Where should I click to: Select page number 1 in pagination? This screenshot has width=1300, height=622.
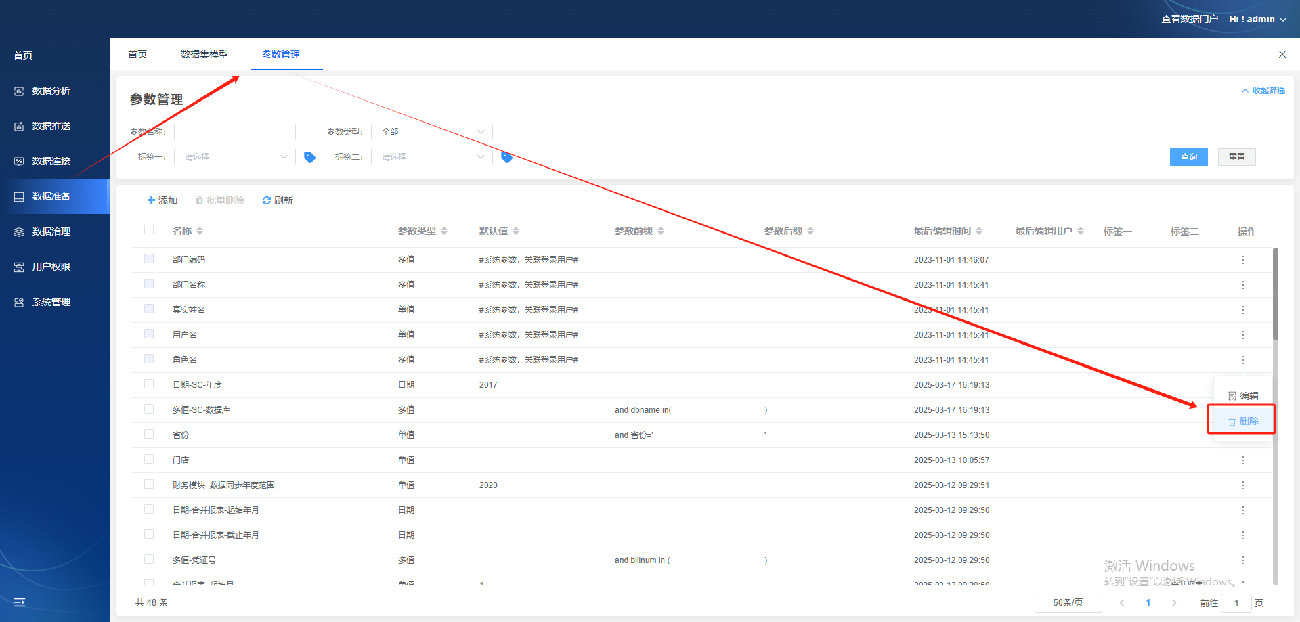[x=1148, y=603]
